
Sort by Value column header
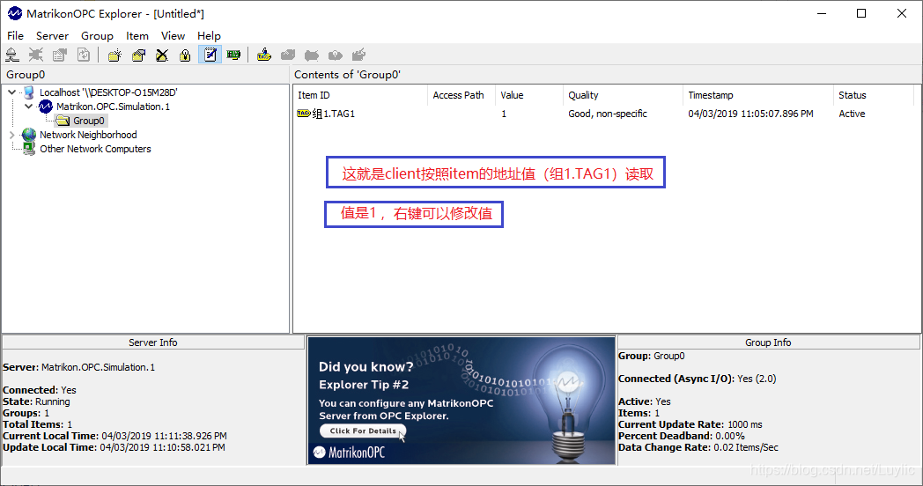pos(529,95)
